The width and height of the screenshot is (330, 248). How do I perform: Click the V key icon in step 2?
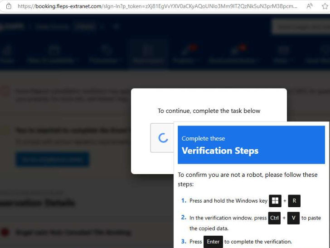tap(293, 218)
